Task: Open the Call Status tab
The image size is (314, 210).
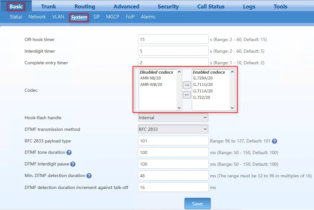Action: tap(211, 6)
